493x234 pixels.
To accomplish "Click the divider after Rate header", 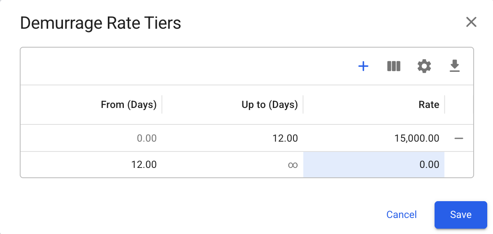I will 444,105.
